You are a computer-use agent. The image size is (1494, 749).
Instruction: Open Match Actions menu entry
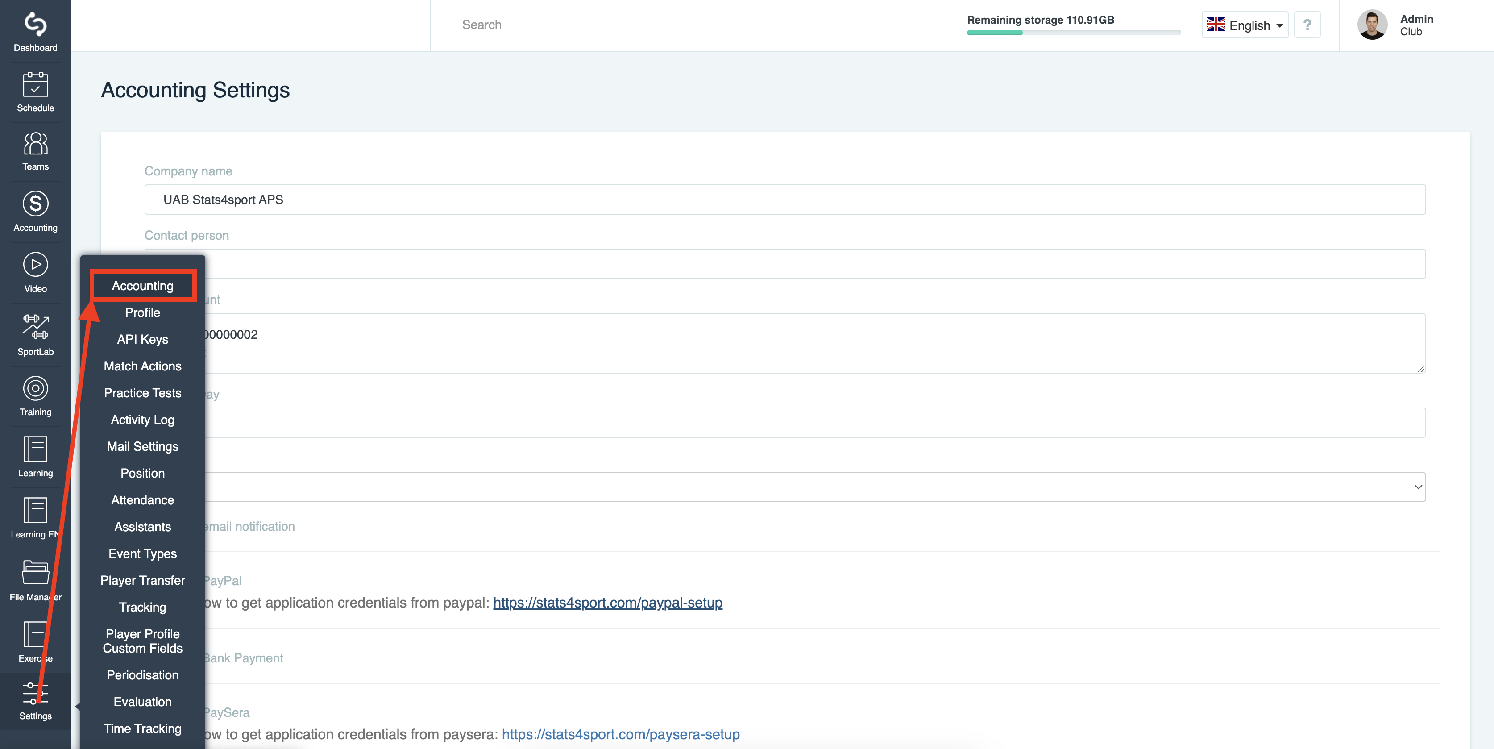[143, 366]
